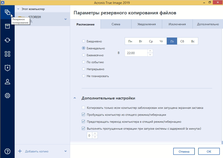This screenshot has height=158, width=223.
Task: Select Пн weekday button
Action: click(x=130, y=41)
